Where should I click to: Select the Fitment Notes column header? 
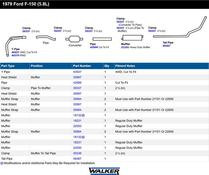162,66
